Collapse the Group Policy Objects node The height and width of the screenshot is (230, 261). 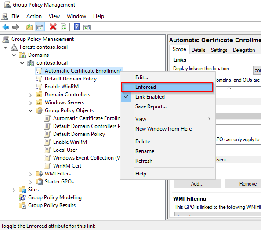(x=30, y=110)
